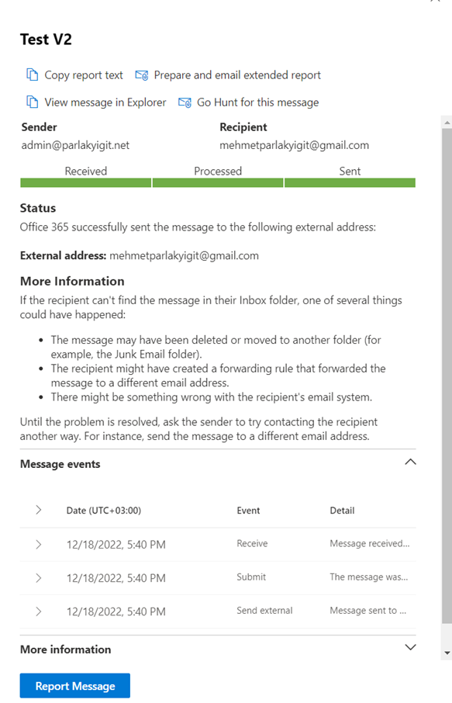Click the Go Hunt for this message icon

tap(185, 102)
